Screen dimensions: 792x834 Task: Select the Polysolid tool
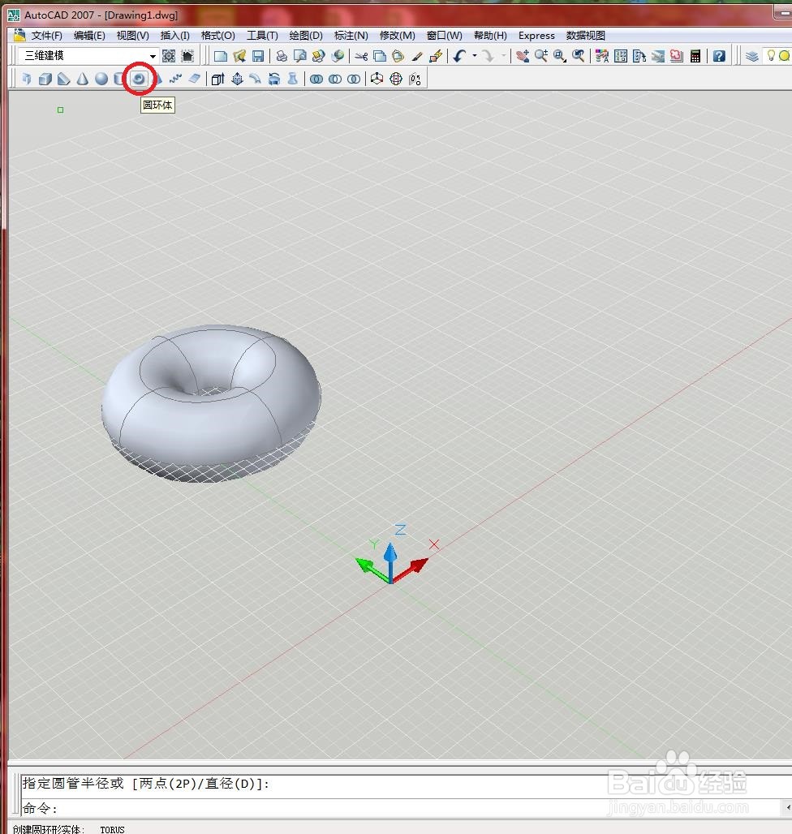pyautogui.click(x=26, y=80)
